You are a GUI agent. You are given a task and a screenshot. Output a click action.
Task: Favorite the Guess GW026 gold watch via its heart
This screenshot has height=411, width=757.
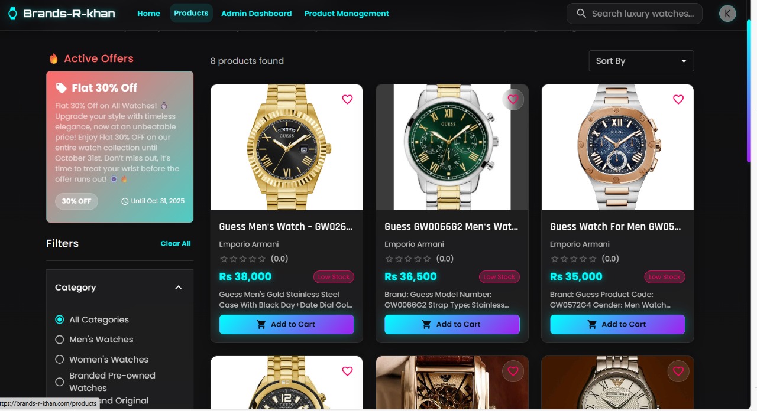coord(347,99)
